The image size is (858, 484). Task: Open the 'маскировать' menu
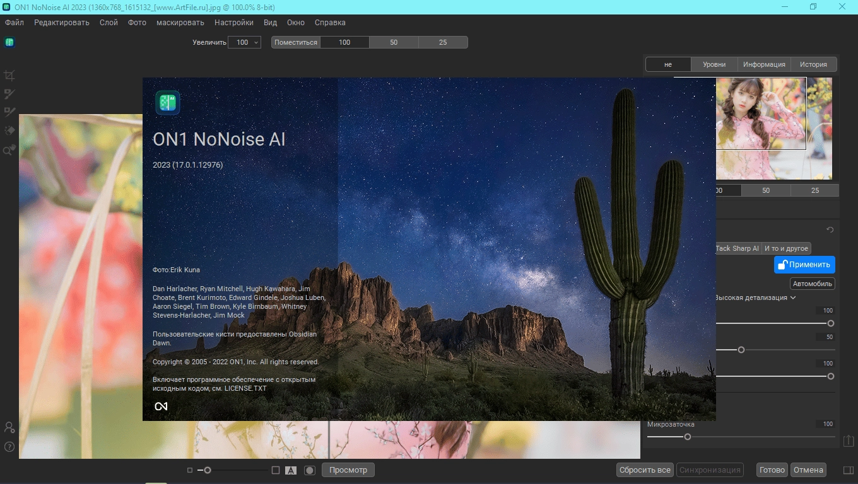coord(180,23)
